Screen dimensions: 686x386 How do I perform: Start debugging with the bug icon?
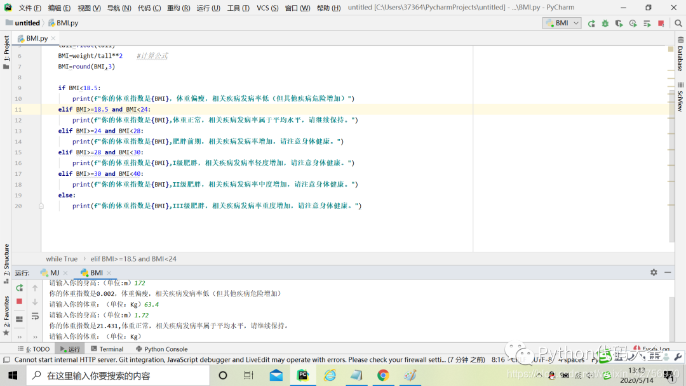pos(605,22)
